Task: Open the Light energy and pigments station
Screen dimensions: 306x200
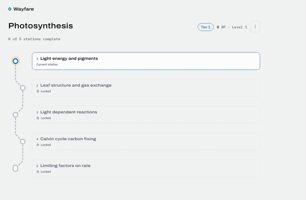Action: pyautogui.click(x=146, y=61)
